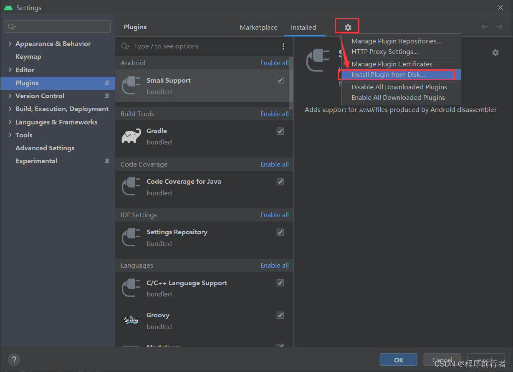Expand the Editor settings section
Viewport: 513px width, 372px height.
(x=10, y=70)
